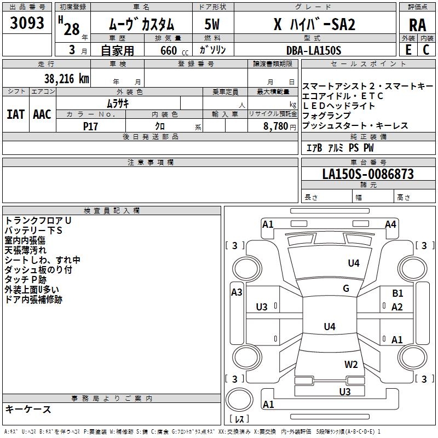Select the grade X ハイパーSA2 field

click(314, 25)
